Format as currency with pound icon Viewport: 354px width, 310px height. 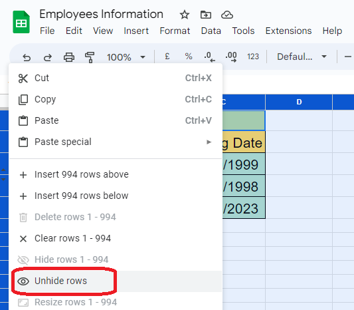click(x=167, y=57)
